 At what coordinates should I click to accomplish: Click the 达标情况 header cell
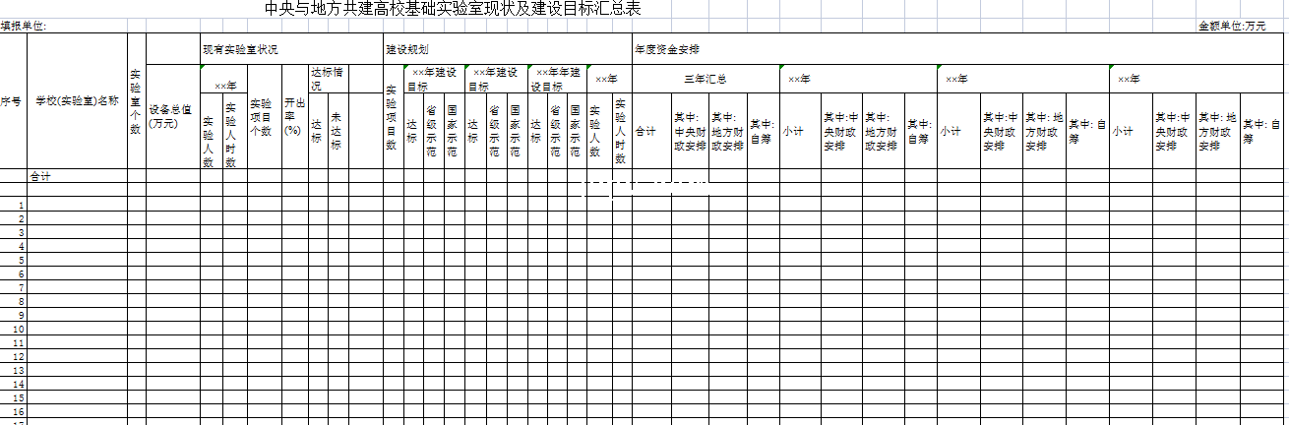click(328, 79)
